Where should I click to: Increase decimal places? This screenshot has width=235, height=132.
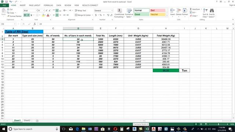108,15
